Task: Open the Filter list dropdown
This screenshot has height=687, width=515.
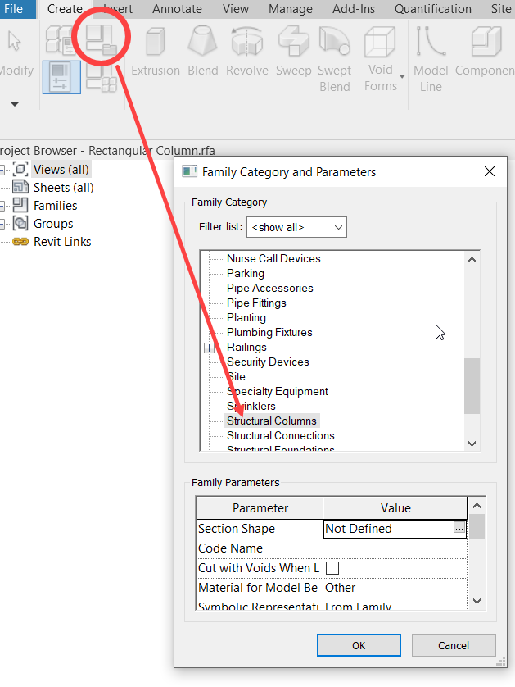Action: pos(296,227)
